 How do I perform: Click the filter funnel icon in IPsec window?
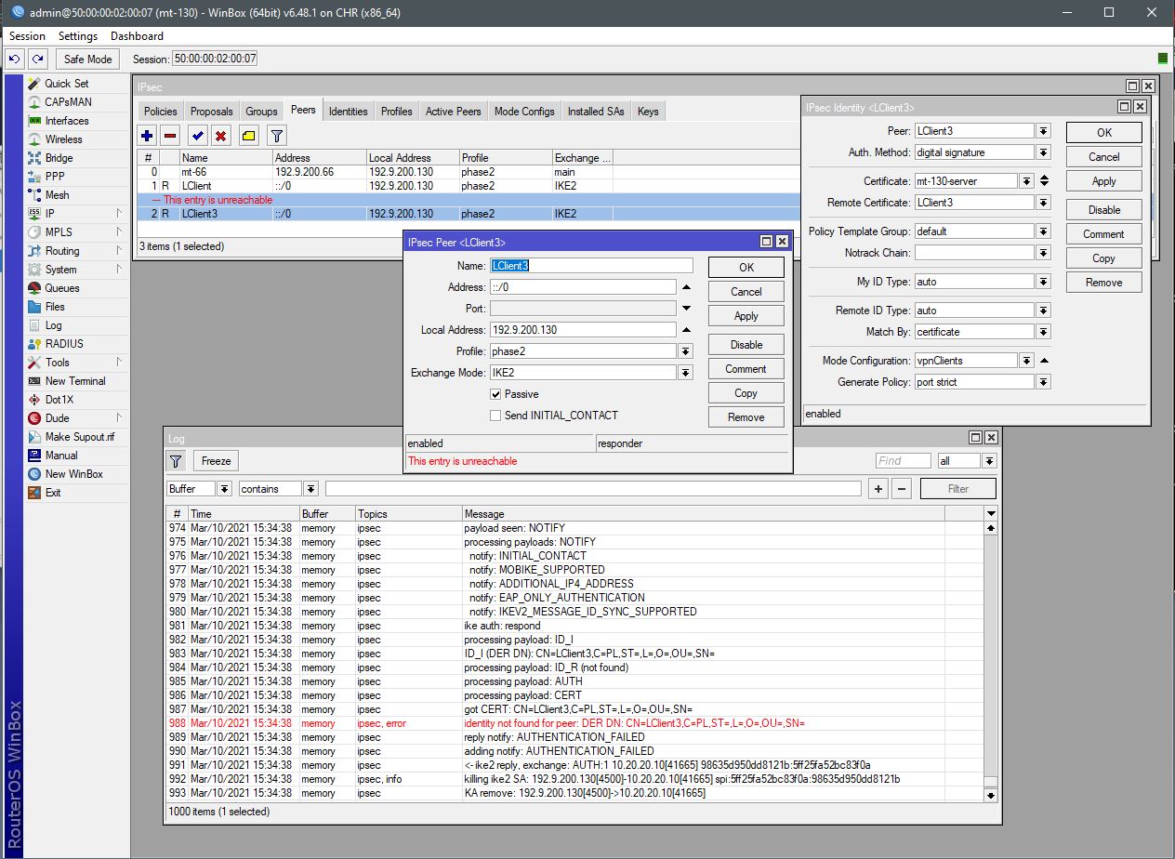tap(276, 136)
